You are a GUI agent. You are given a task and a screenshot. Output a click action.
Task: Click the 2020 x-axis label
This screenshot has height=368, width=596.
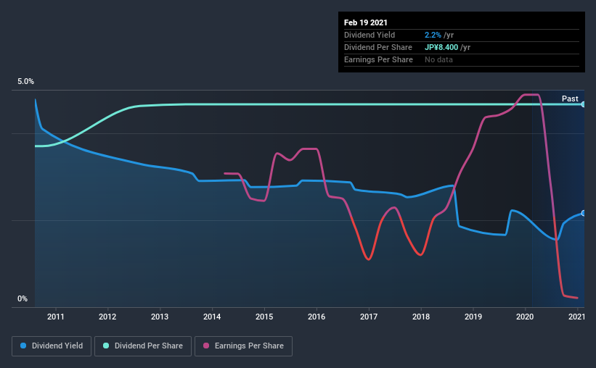[x=525, y=317]
